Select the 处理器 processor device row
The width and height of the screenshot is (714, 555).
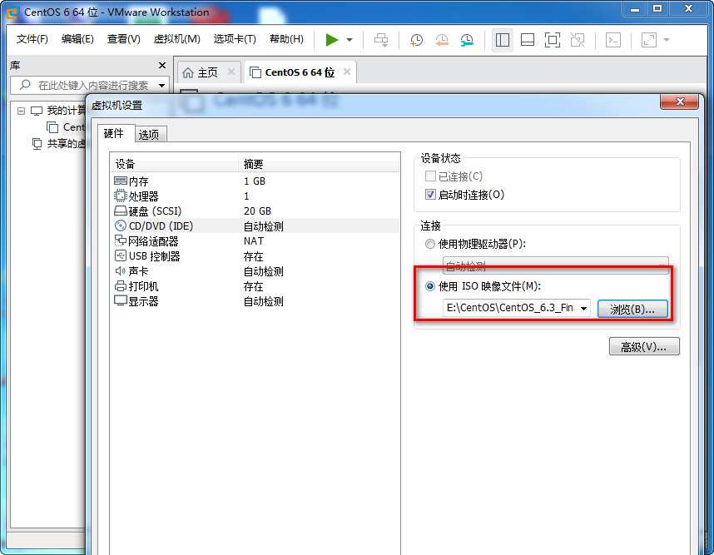(x=255, y=196)
